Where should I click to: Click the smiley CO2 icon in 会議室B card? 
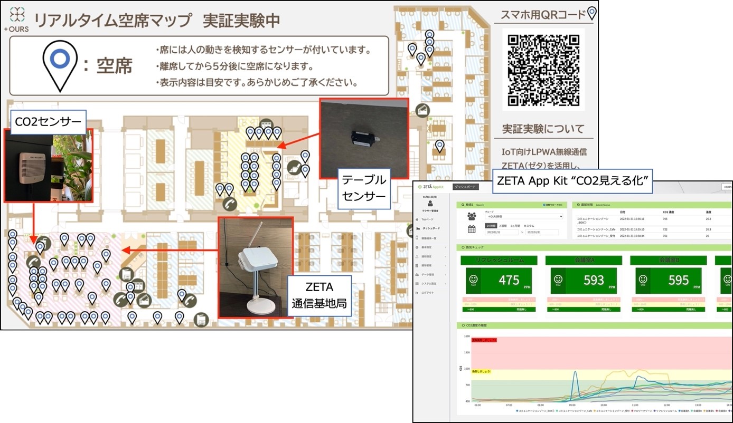point(643,280)
